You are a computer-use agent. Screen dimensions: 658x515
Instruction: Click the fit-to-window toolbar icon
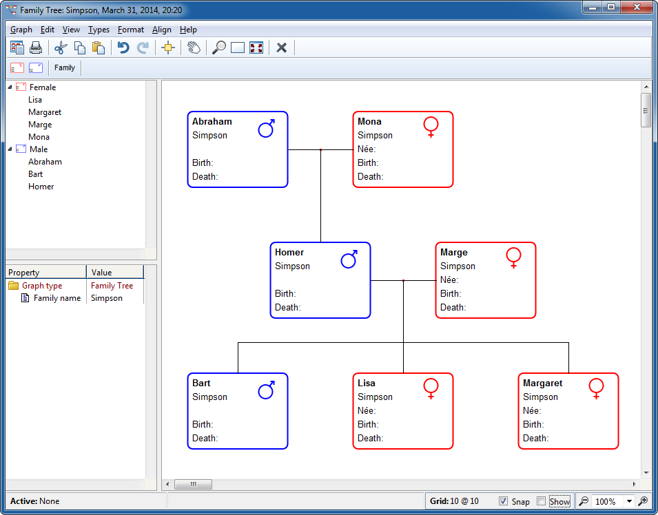[256, 48]
